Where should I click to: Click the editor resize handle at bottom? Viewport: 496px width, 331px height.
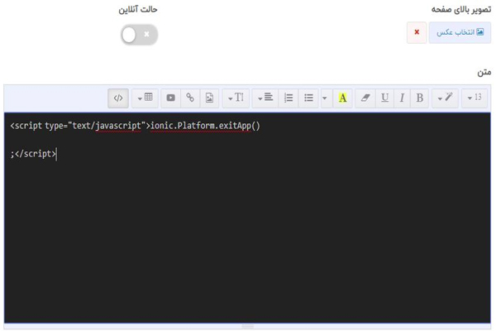click(247, 326)
